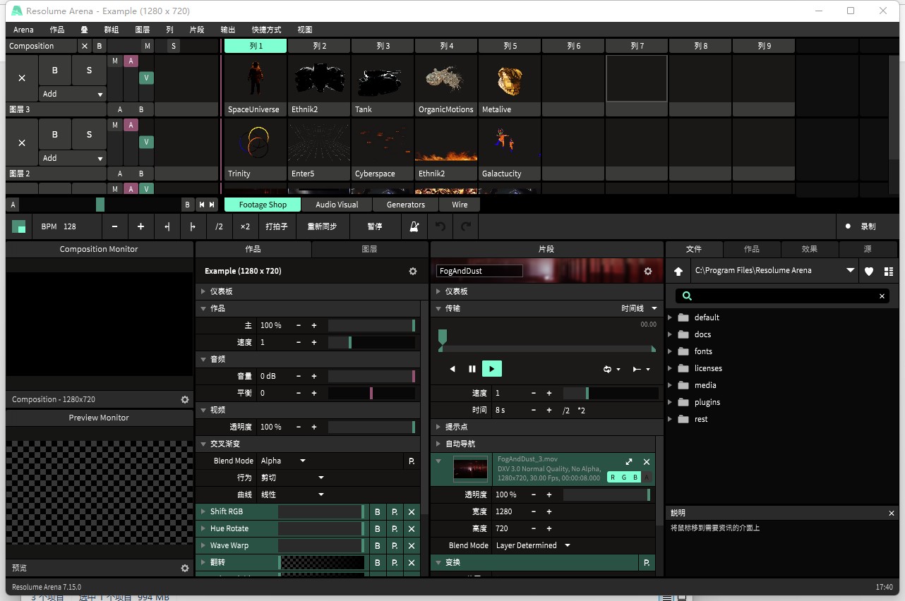
Task: Toggle bypass B on 图层 3
Action: point(55,70)
